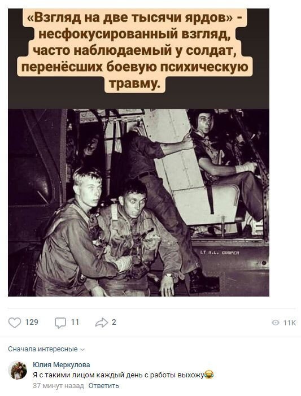Expand the Сначала интересные sorting chevron
301x396 pixels.
coord(82,350)
